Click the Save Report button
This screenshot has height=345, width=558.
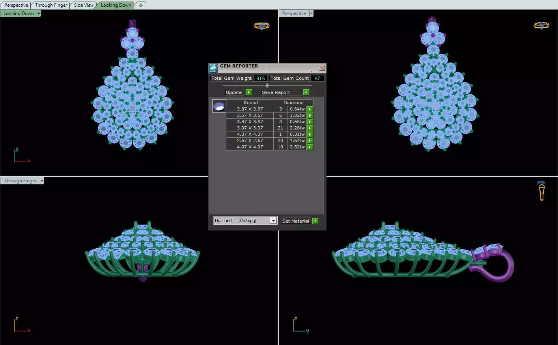tap(282, 92)
